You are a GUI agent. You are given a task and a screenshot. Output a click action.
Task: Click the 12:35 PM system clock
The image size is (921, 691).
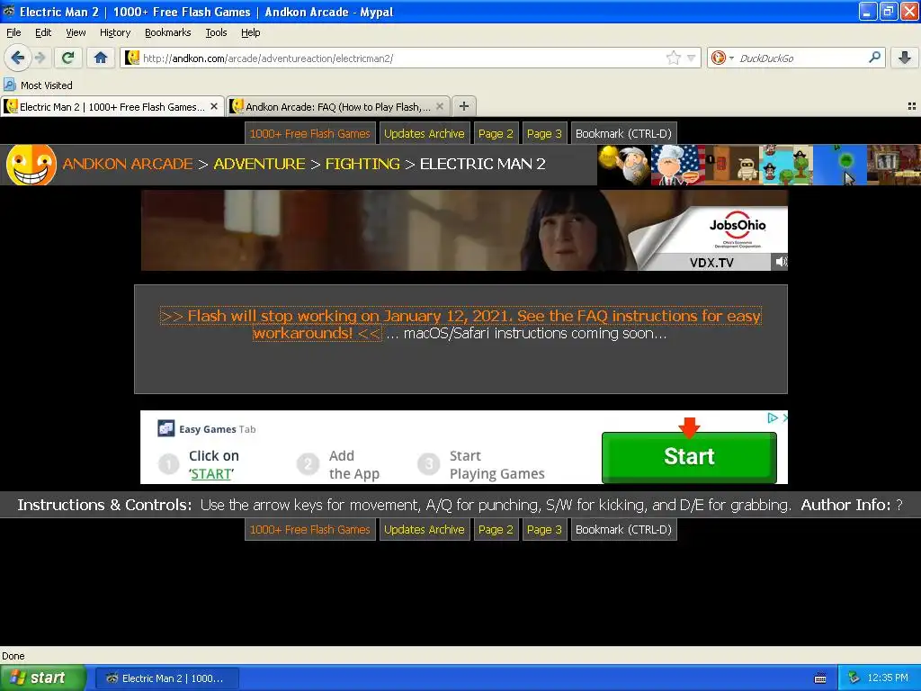(x=888, y=678)
